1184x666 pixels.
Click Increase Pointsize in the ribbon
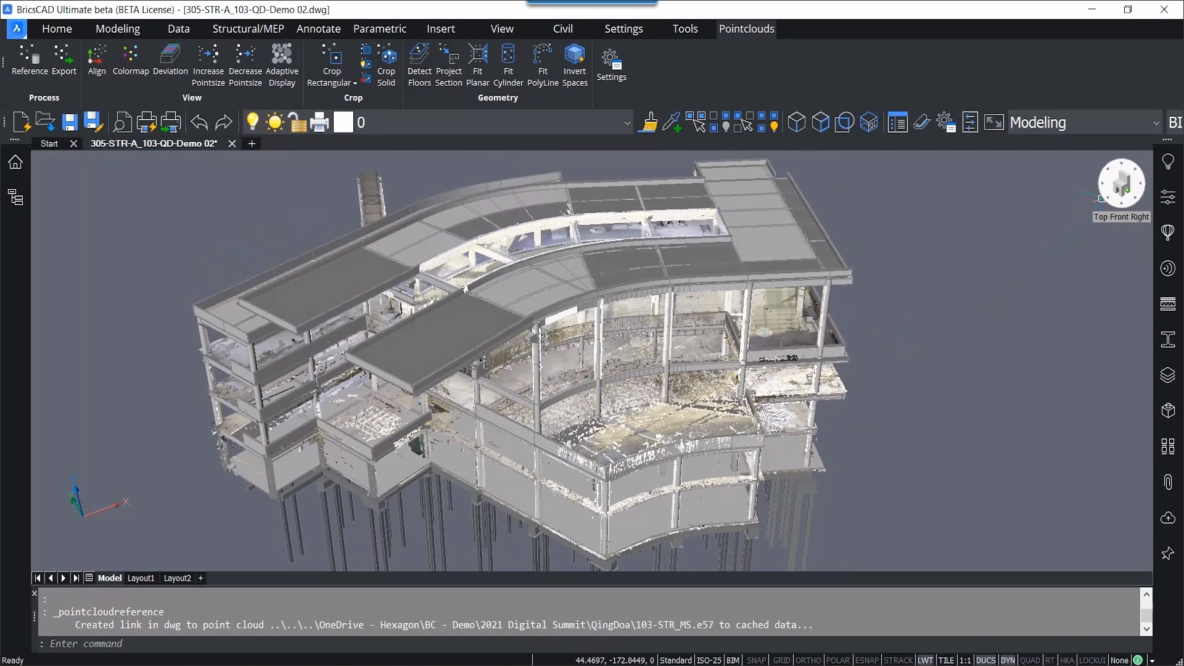pos(208,64)
